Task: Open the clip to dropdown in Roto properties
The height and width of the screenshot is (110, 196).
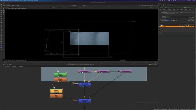Action: click(170, 14)
